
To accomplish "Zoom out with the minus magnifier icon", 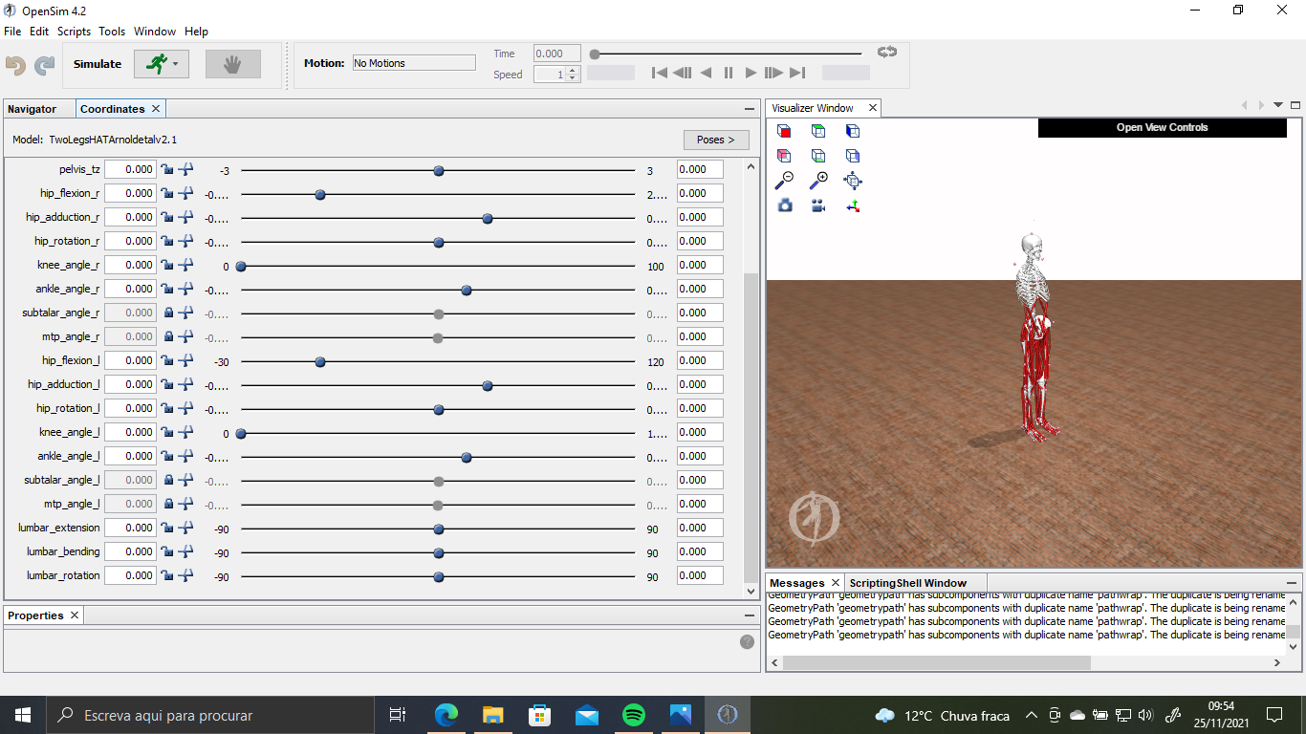I will 784,180.
